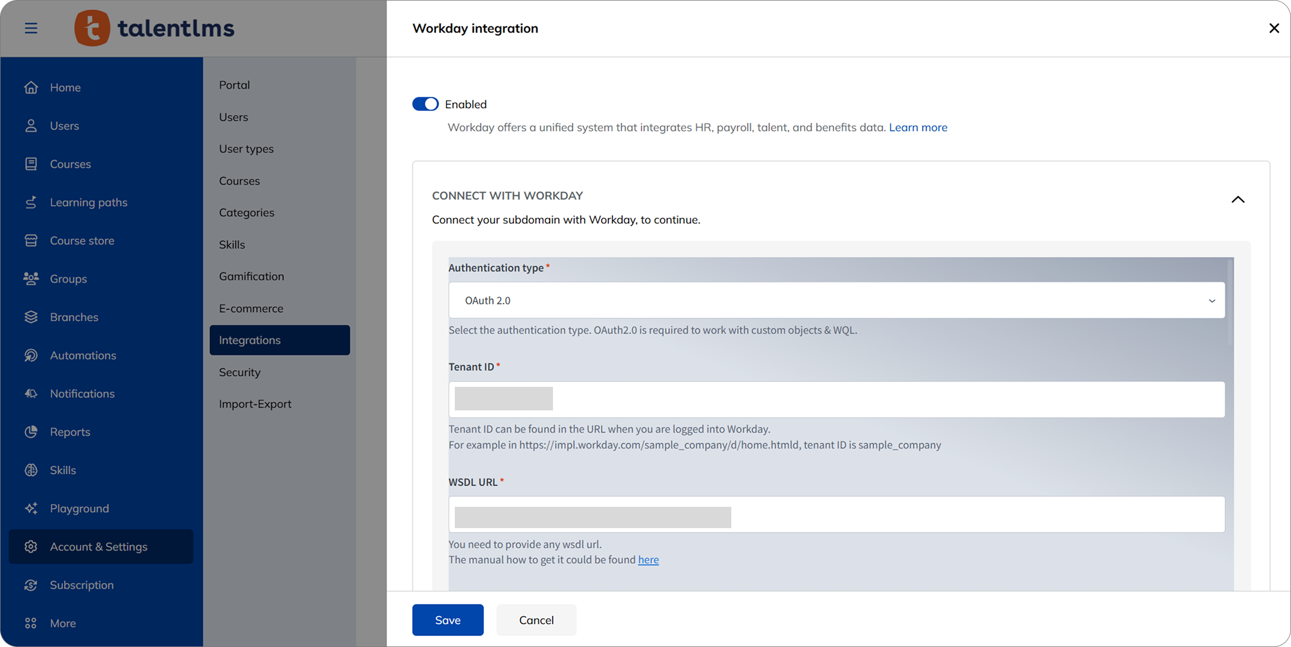Click the Branches layers icon

[31, 317]
